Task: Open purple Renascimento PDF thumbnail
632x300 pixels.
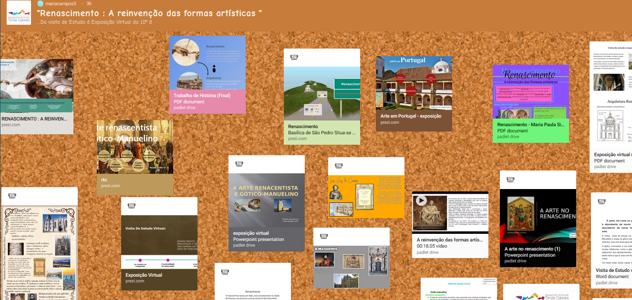Action: tap(531, 91)
